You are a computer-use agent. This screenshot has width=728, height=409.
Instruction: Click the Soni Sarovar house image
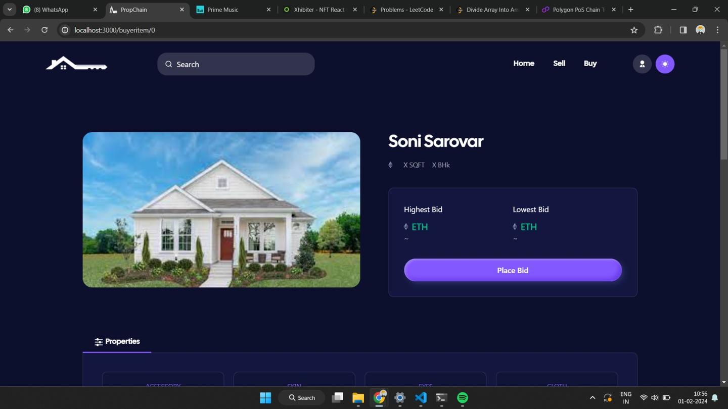[x=221, y=210]
